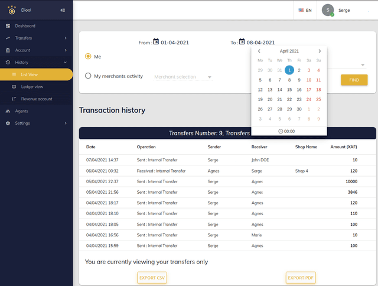Click the Settings gear icon in sidebar
The height and width of the screenshot is (286, 378).
[x=8, y=123]
